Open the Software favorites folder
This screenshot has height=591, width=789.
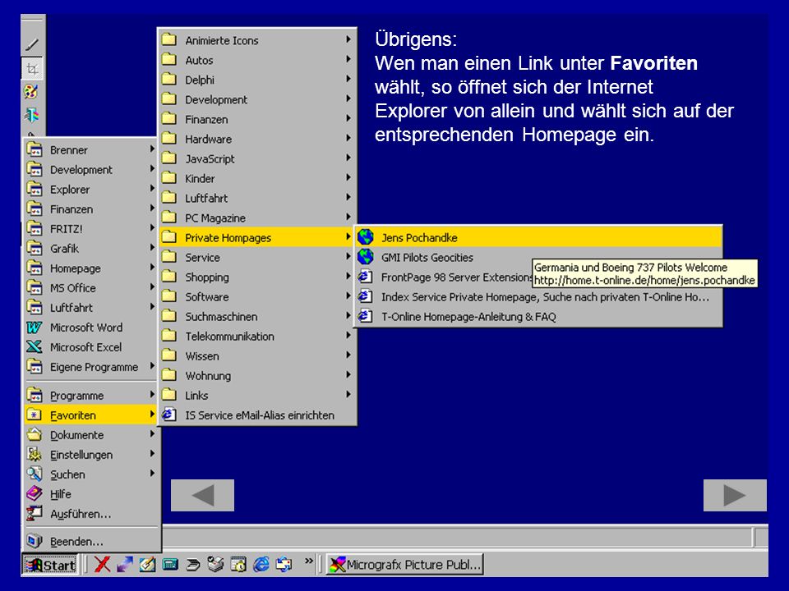point(256,296)
